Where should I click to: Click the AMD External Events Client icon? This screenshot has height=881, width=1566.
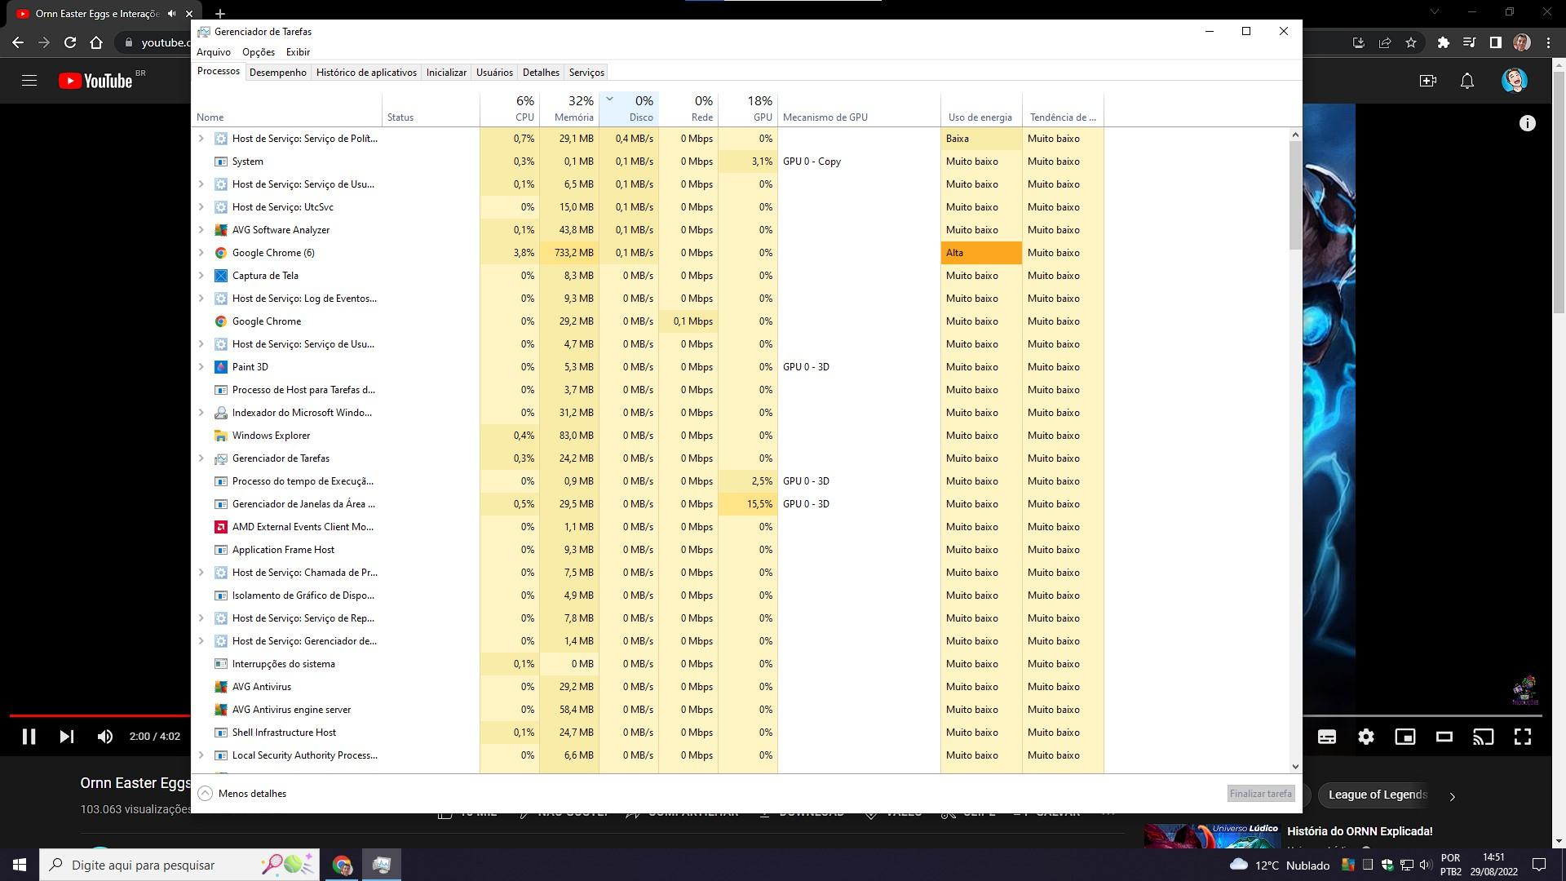(220, 527)
